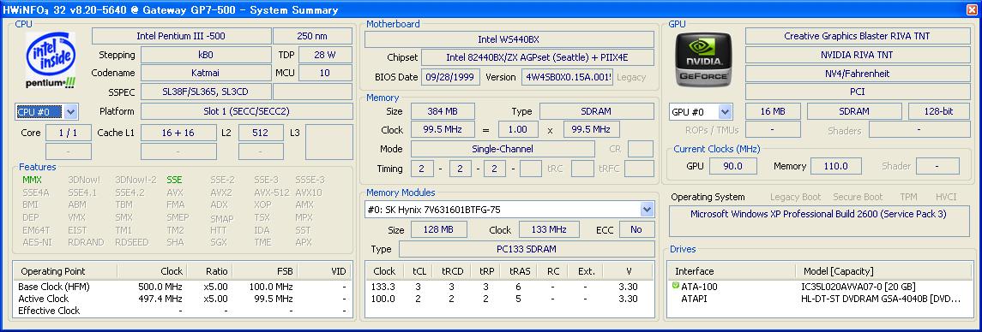Click the GPU clock value 90.0

[732, 166]
